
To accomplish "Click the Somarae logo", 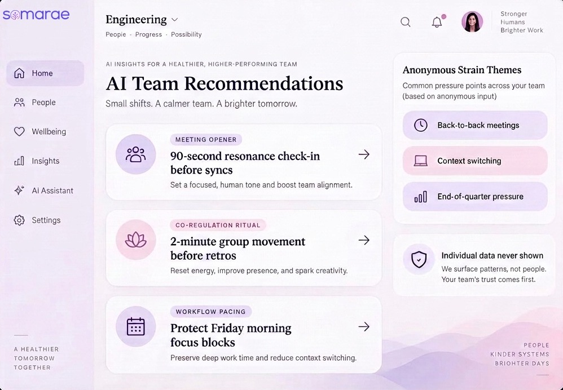I will [36, 14].
